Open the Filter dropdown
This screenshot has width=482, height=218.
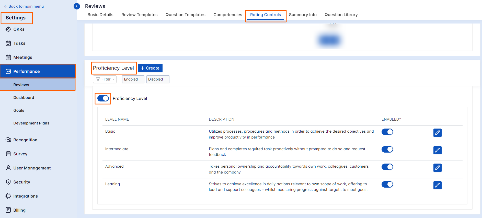coord(105,79)
